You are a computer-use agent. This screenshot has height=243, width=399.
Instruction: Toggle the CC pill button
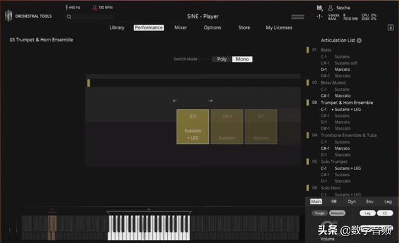pyautogui.click(x=385, y=213)
